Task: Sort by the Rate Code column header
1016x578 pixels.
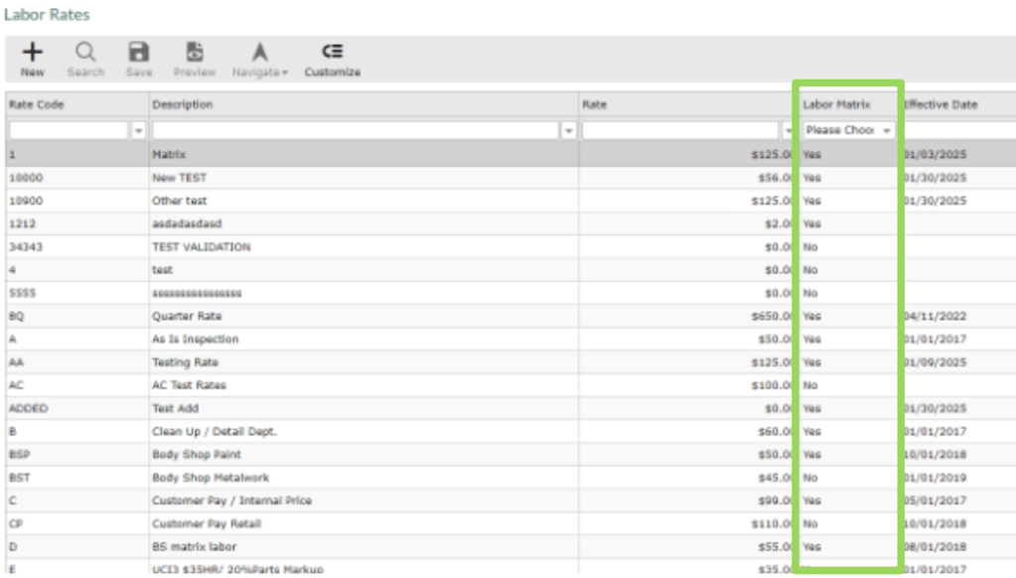Action: (x=40, y=103)
